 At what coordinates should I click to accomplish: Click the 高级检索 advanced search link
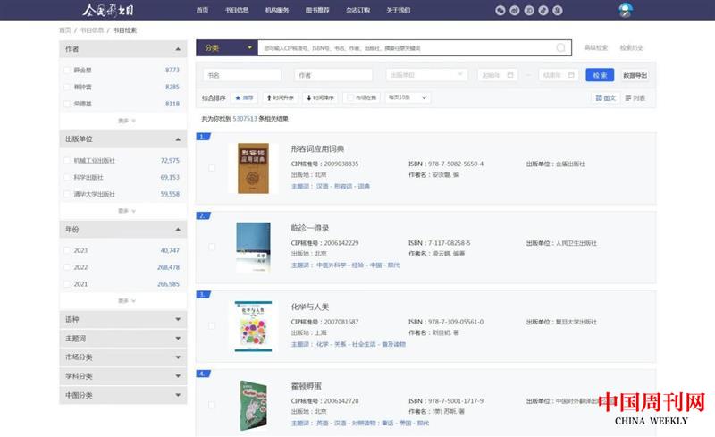point(596,47)
